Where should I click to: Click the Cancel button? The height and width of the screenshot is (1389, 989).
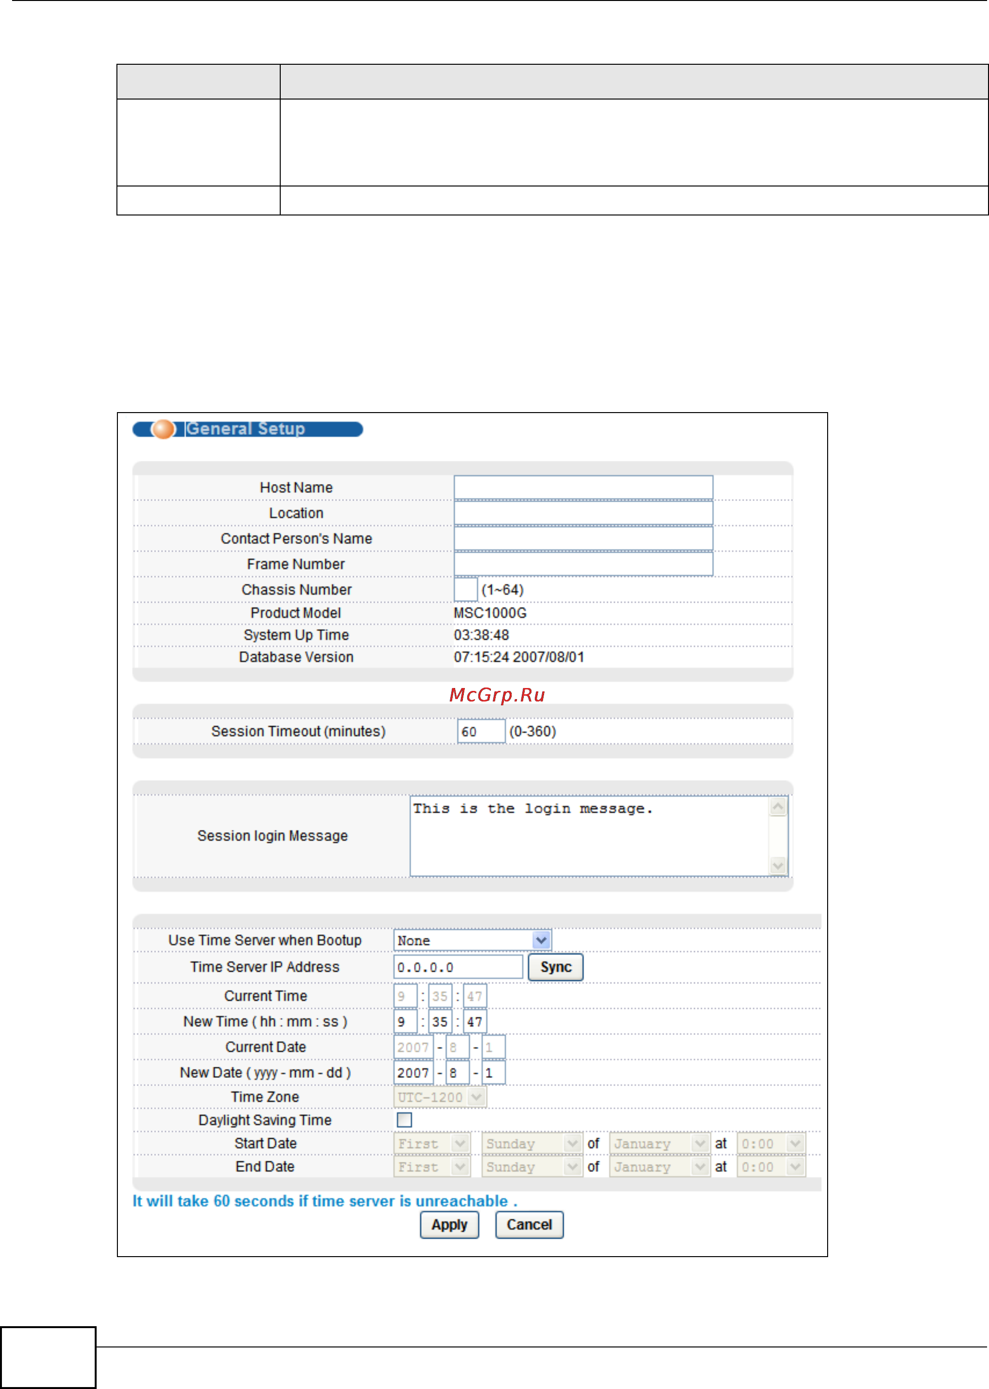click(529, 1225)
